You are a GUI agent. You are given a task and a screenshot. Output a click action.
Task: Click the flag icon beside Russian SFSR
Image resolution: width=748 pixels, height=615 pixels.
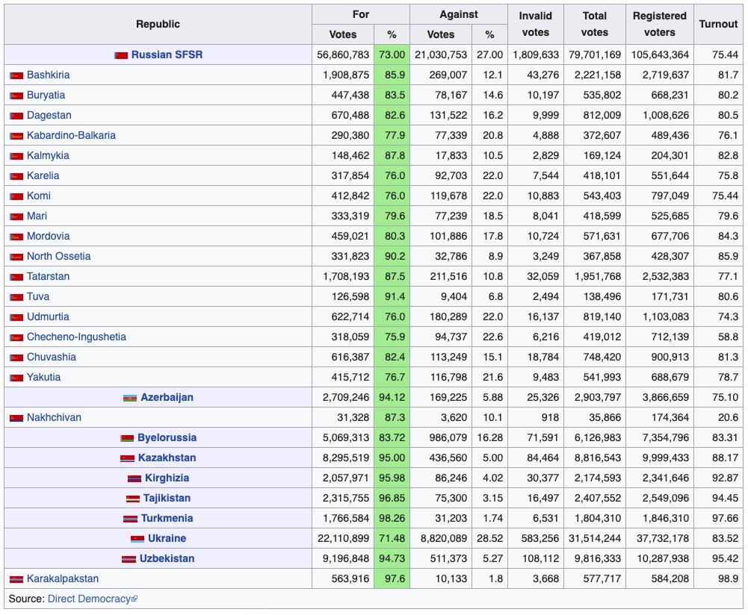click(121, 55)
